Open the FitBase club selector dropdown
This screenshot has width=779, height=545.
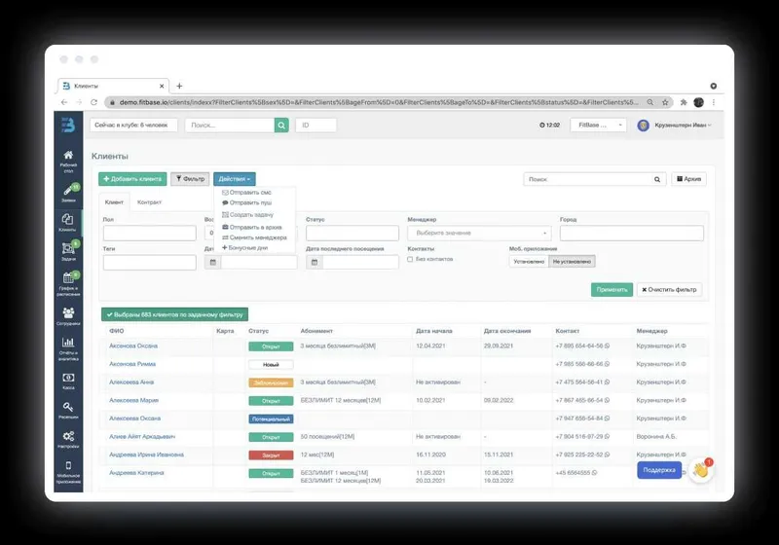599,126
